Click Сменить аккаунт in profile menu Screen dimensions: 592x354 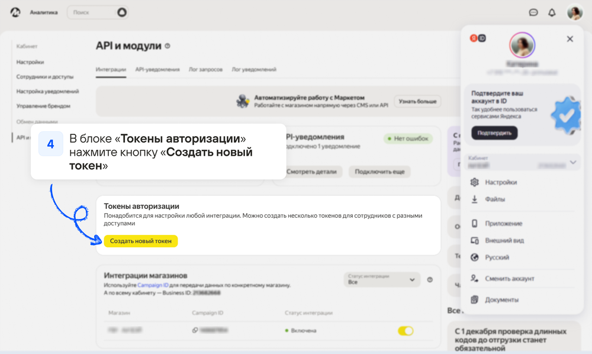[510, 278]
